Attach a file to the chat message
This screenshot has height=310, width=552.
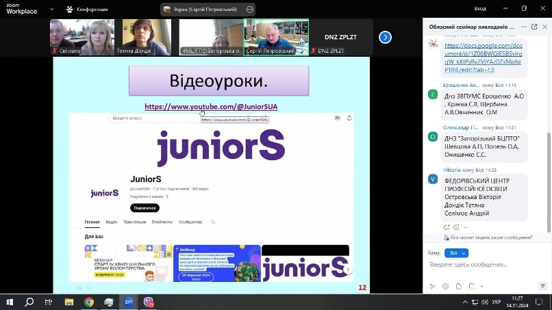click(459, 287)
